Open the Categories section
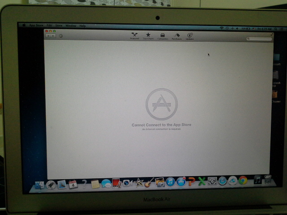 click(162, 36)
